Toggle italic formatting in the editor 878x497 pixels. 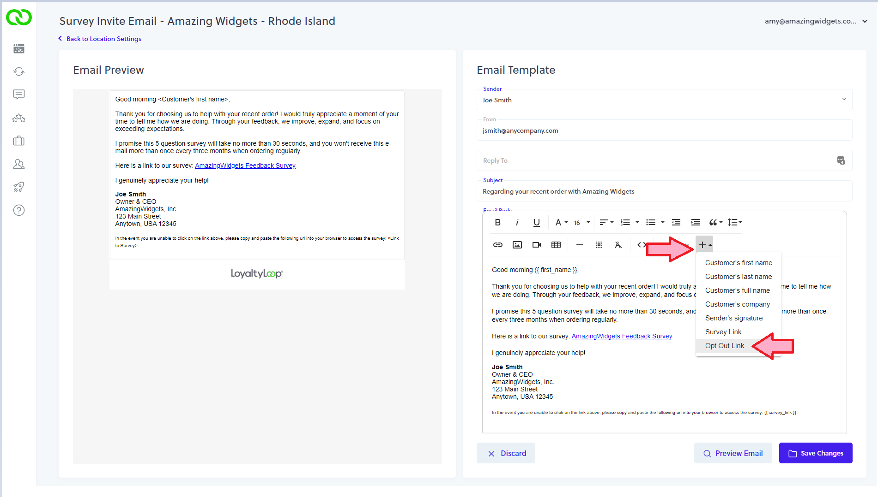(x=517, y=222)
